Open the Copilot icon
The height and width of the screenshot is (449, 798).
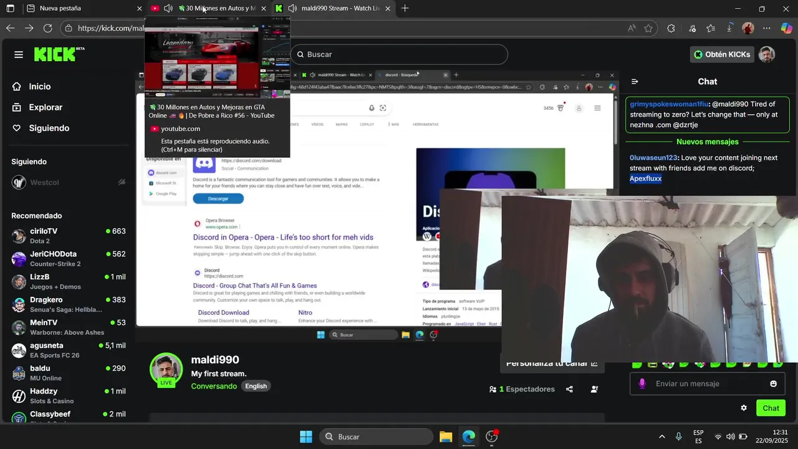(786, 28)
